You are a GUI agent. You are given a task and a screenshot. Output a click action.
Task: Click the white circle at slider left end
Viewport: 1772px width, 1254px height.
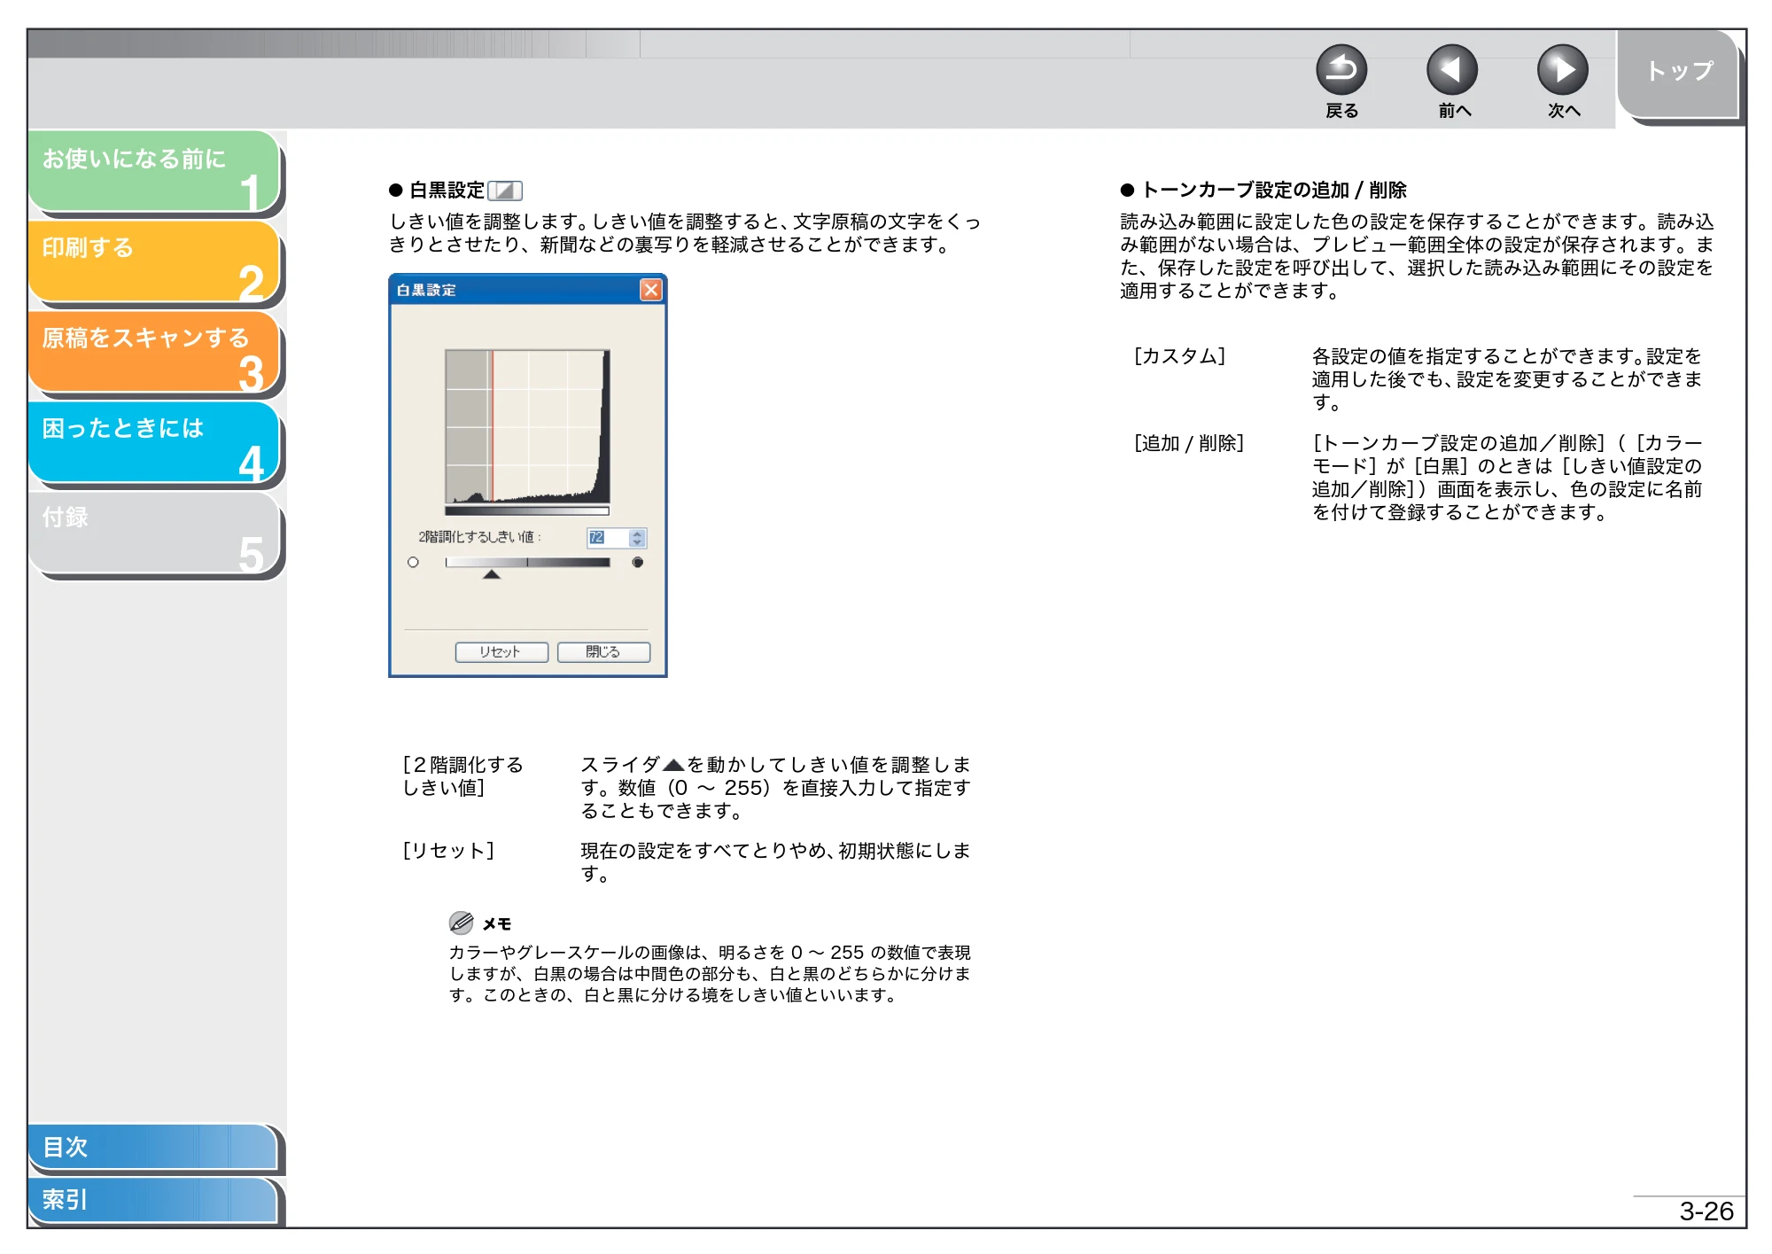point(413,562)
